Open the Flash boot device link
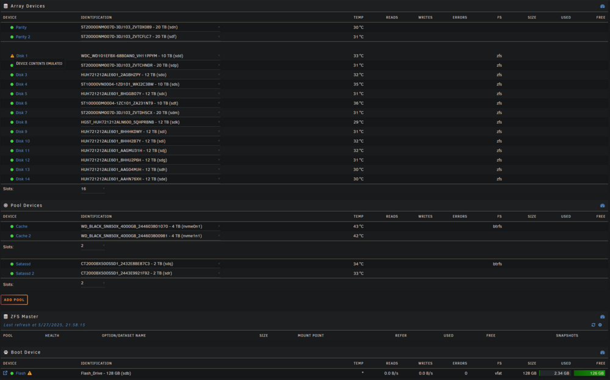The width and height of the screenshot is (610, 380). click(21, 373)
